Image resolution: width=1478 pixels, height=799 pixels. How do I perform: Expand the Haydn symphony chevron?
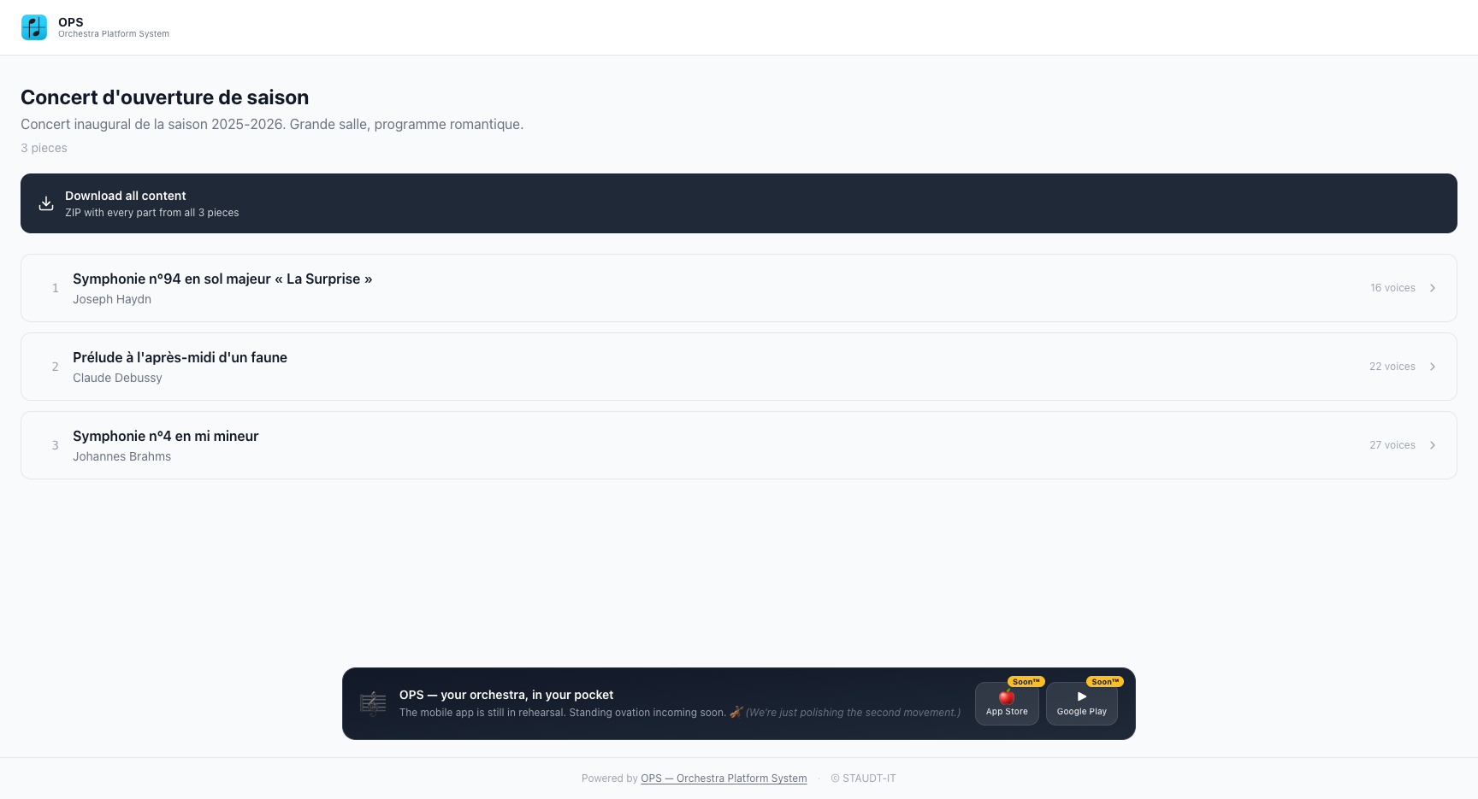pos(1433,288)
